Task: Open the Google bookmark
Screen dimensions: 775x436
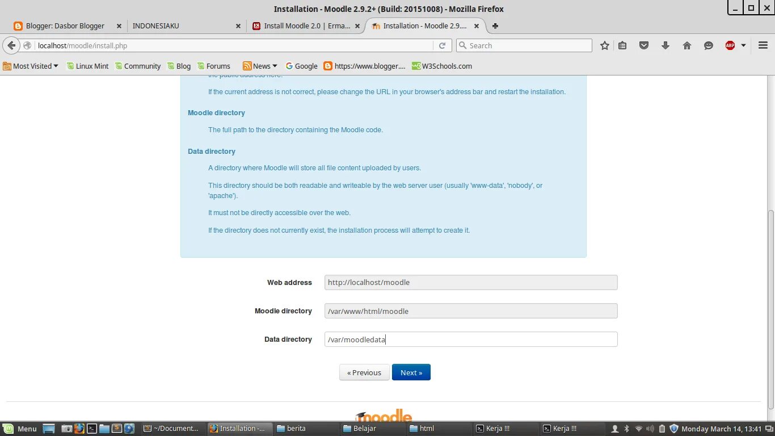Action: [301, 66]
